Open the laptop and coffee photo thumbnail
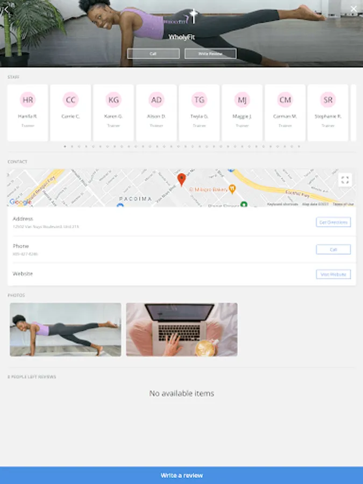The width and height of the screenshot is (363, 484). click(182, 329)
